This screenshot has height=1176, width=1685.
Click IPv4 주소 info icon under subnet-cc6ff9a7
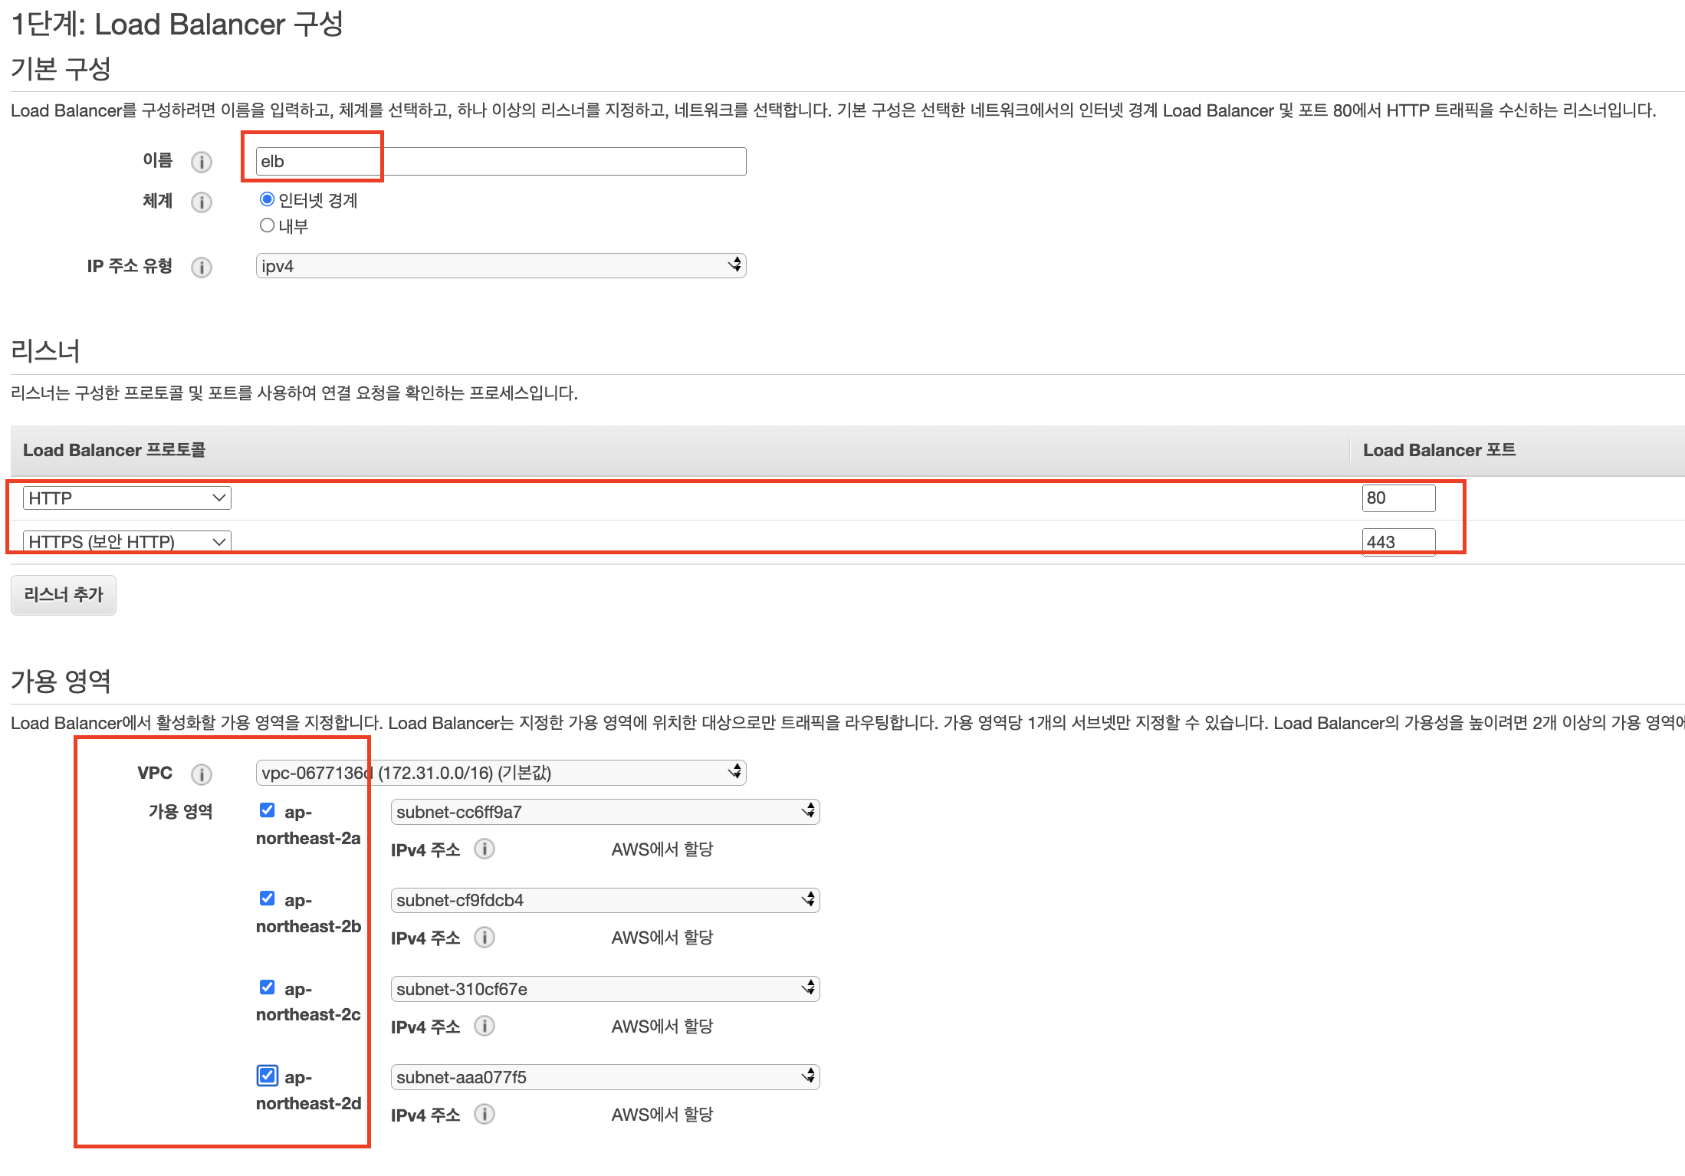coord(484,849)
